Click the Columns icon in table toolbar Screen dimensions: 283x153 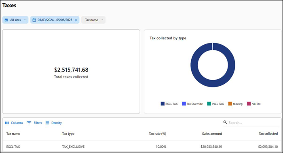point(7,123)
